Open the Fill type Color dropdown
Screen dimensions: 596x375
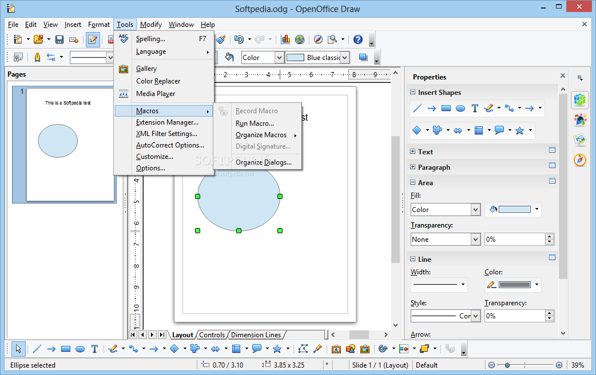point(475,210)
